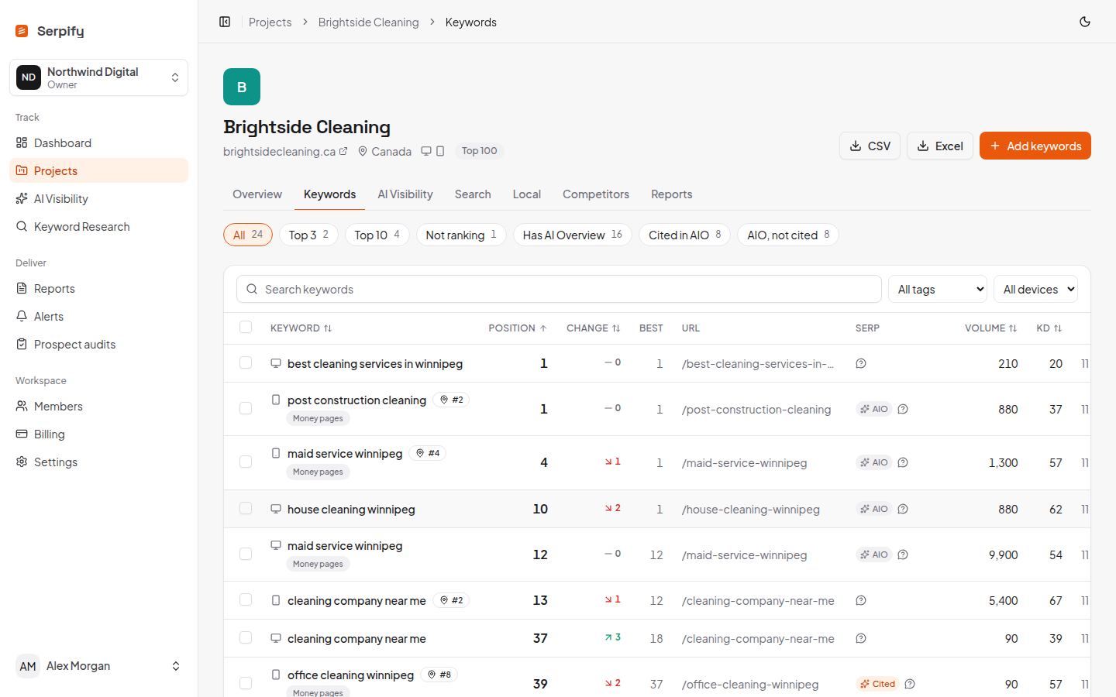Open Reports in the sidebar
Viewport: 1116px width, 697px height.
[x=99, y=288]
